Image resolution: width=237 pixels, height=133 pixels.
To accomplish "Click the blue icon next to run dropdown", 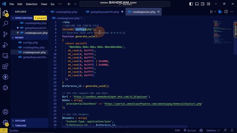I will (220, 12).
